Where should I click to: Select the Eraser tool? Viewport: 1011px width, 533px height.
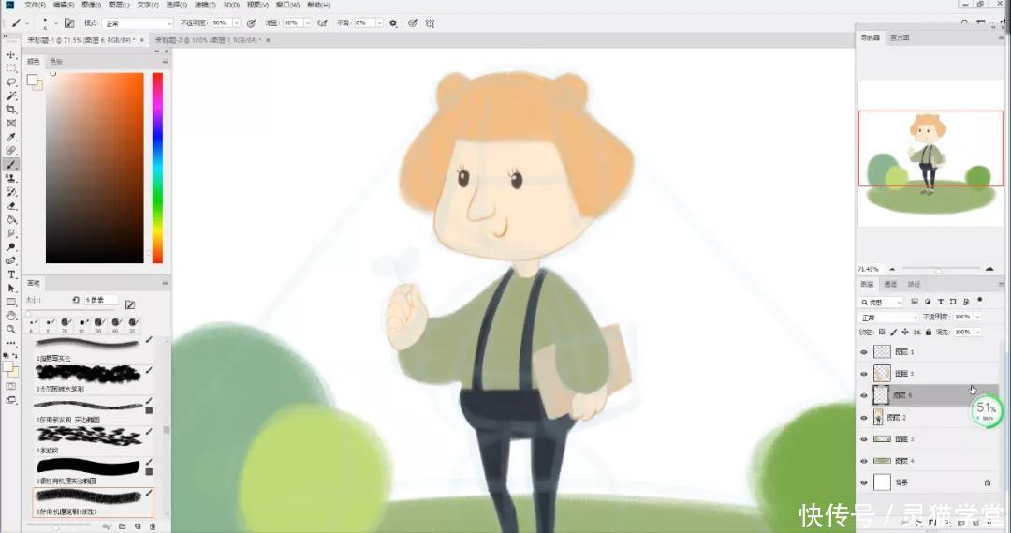click(x=11, y=206)
